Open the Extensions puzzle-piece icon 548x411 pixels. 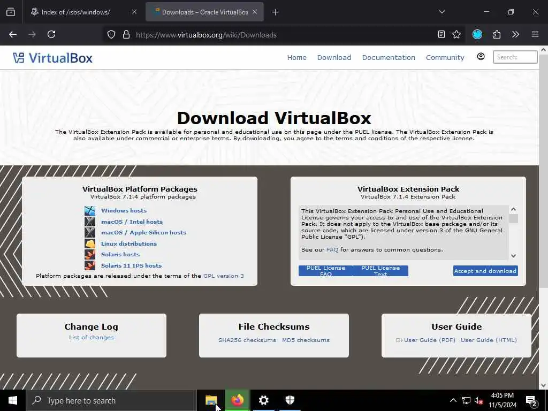tap(497, 34)
